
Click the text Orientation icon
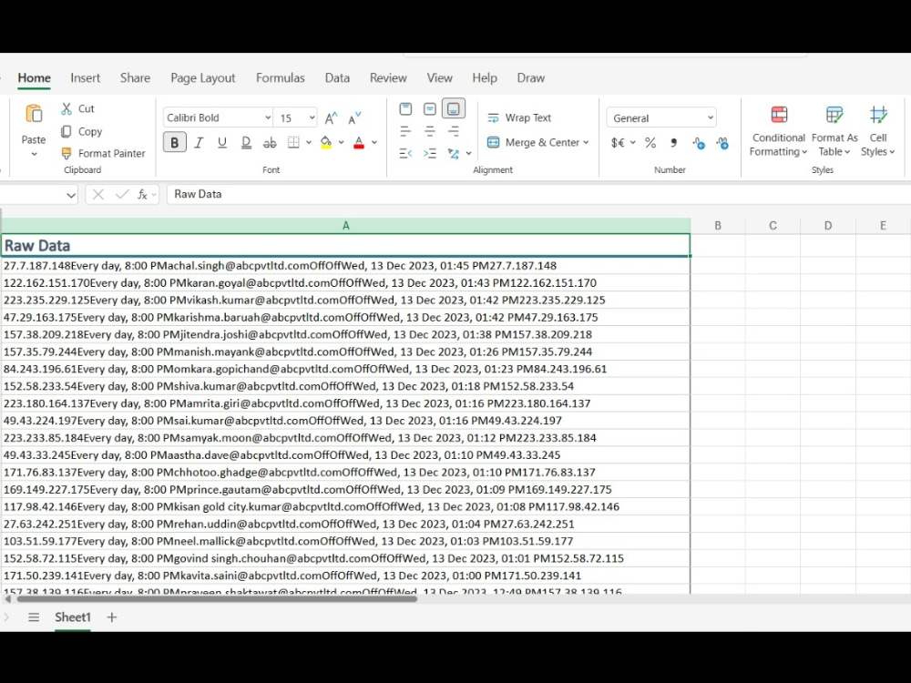point(453,154)
